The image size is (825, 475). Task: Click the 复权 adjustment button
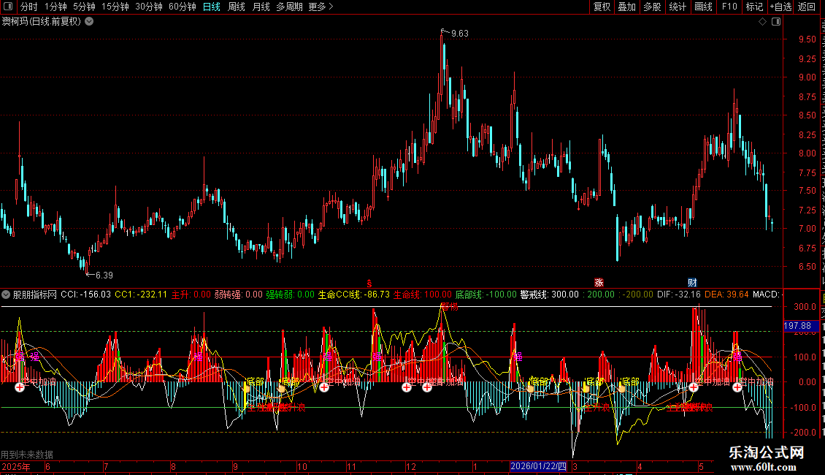coord(602,7)
